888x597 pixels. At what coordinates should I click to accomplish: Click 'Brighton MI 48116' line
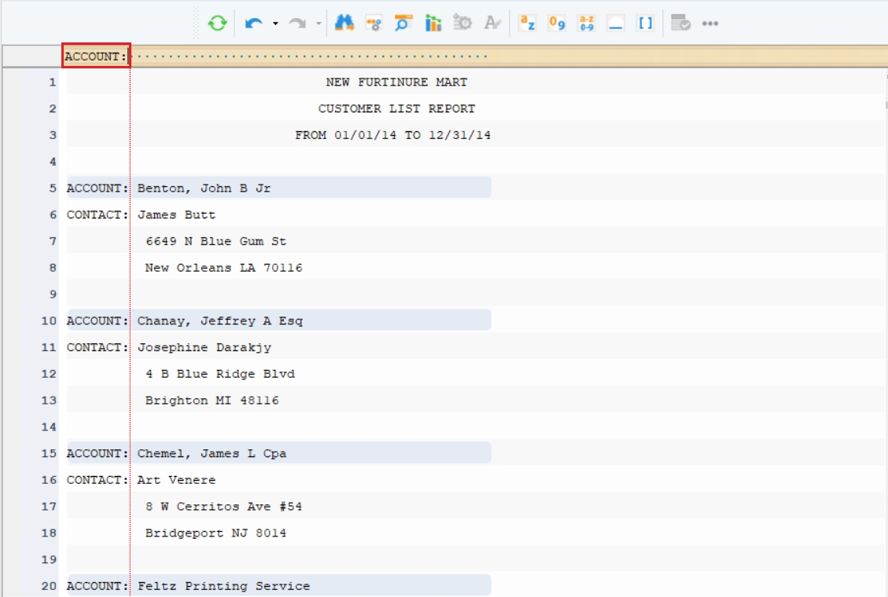212,401
